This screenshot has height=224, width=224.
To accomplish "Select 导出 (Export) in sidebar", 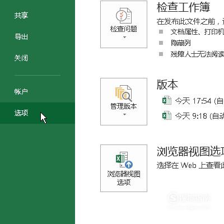I will point(21,36).
